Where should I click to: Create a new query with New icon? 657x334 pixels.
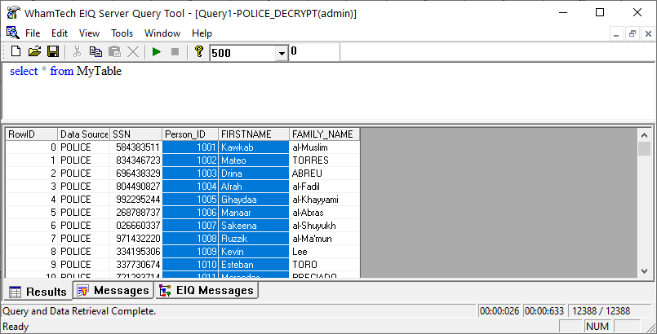pyautogui.click(x=16, y=52)
